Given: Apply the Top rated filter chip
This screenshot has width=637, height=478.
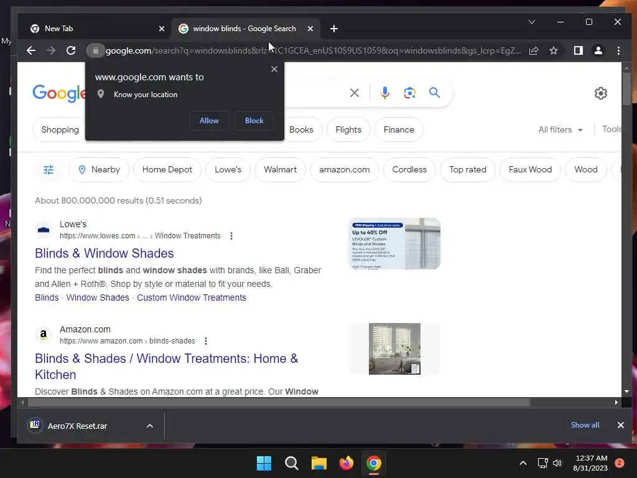Looking at the screenshot, I should [x=468, y=169].
